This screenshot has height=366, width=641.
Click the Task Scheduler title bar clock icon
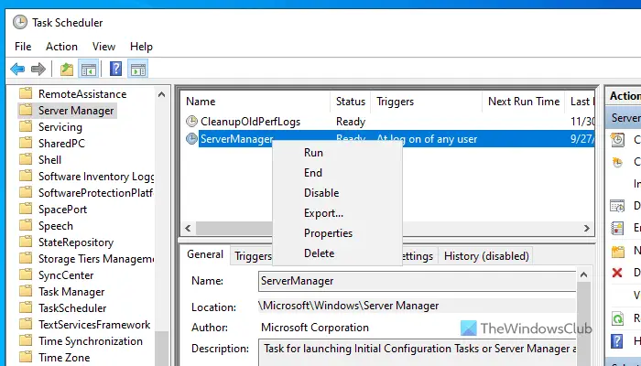pos(20,23)
